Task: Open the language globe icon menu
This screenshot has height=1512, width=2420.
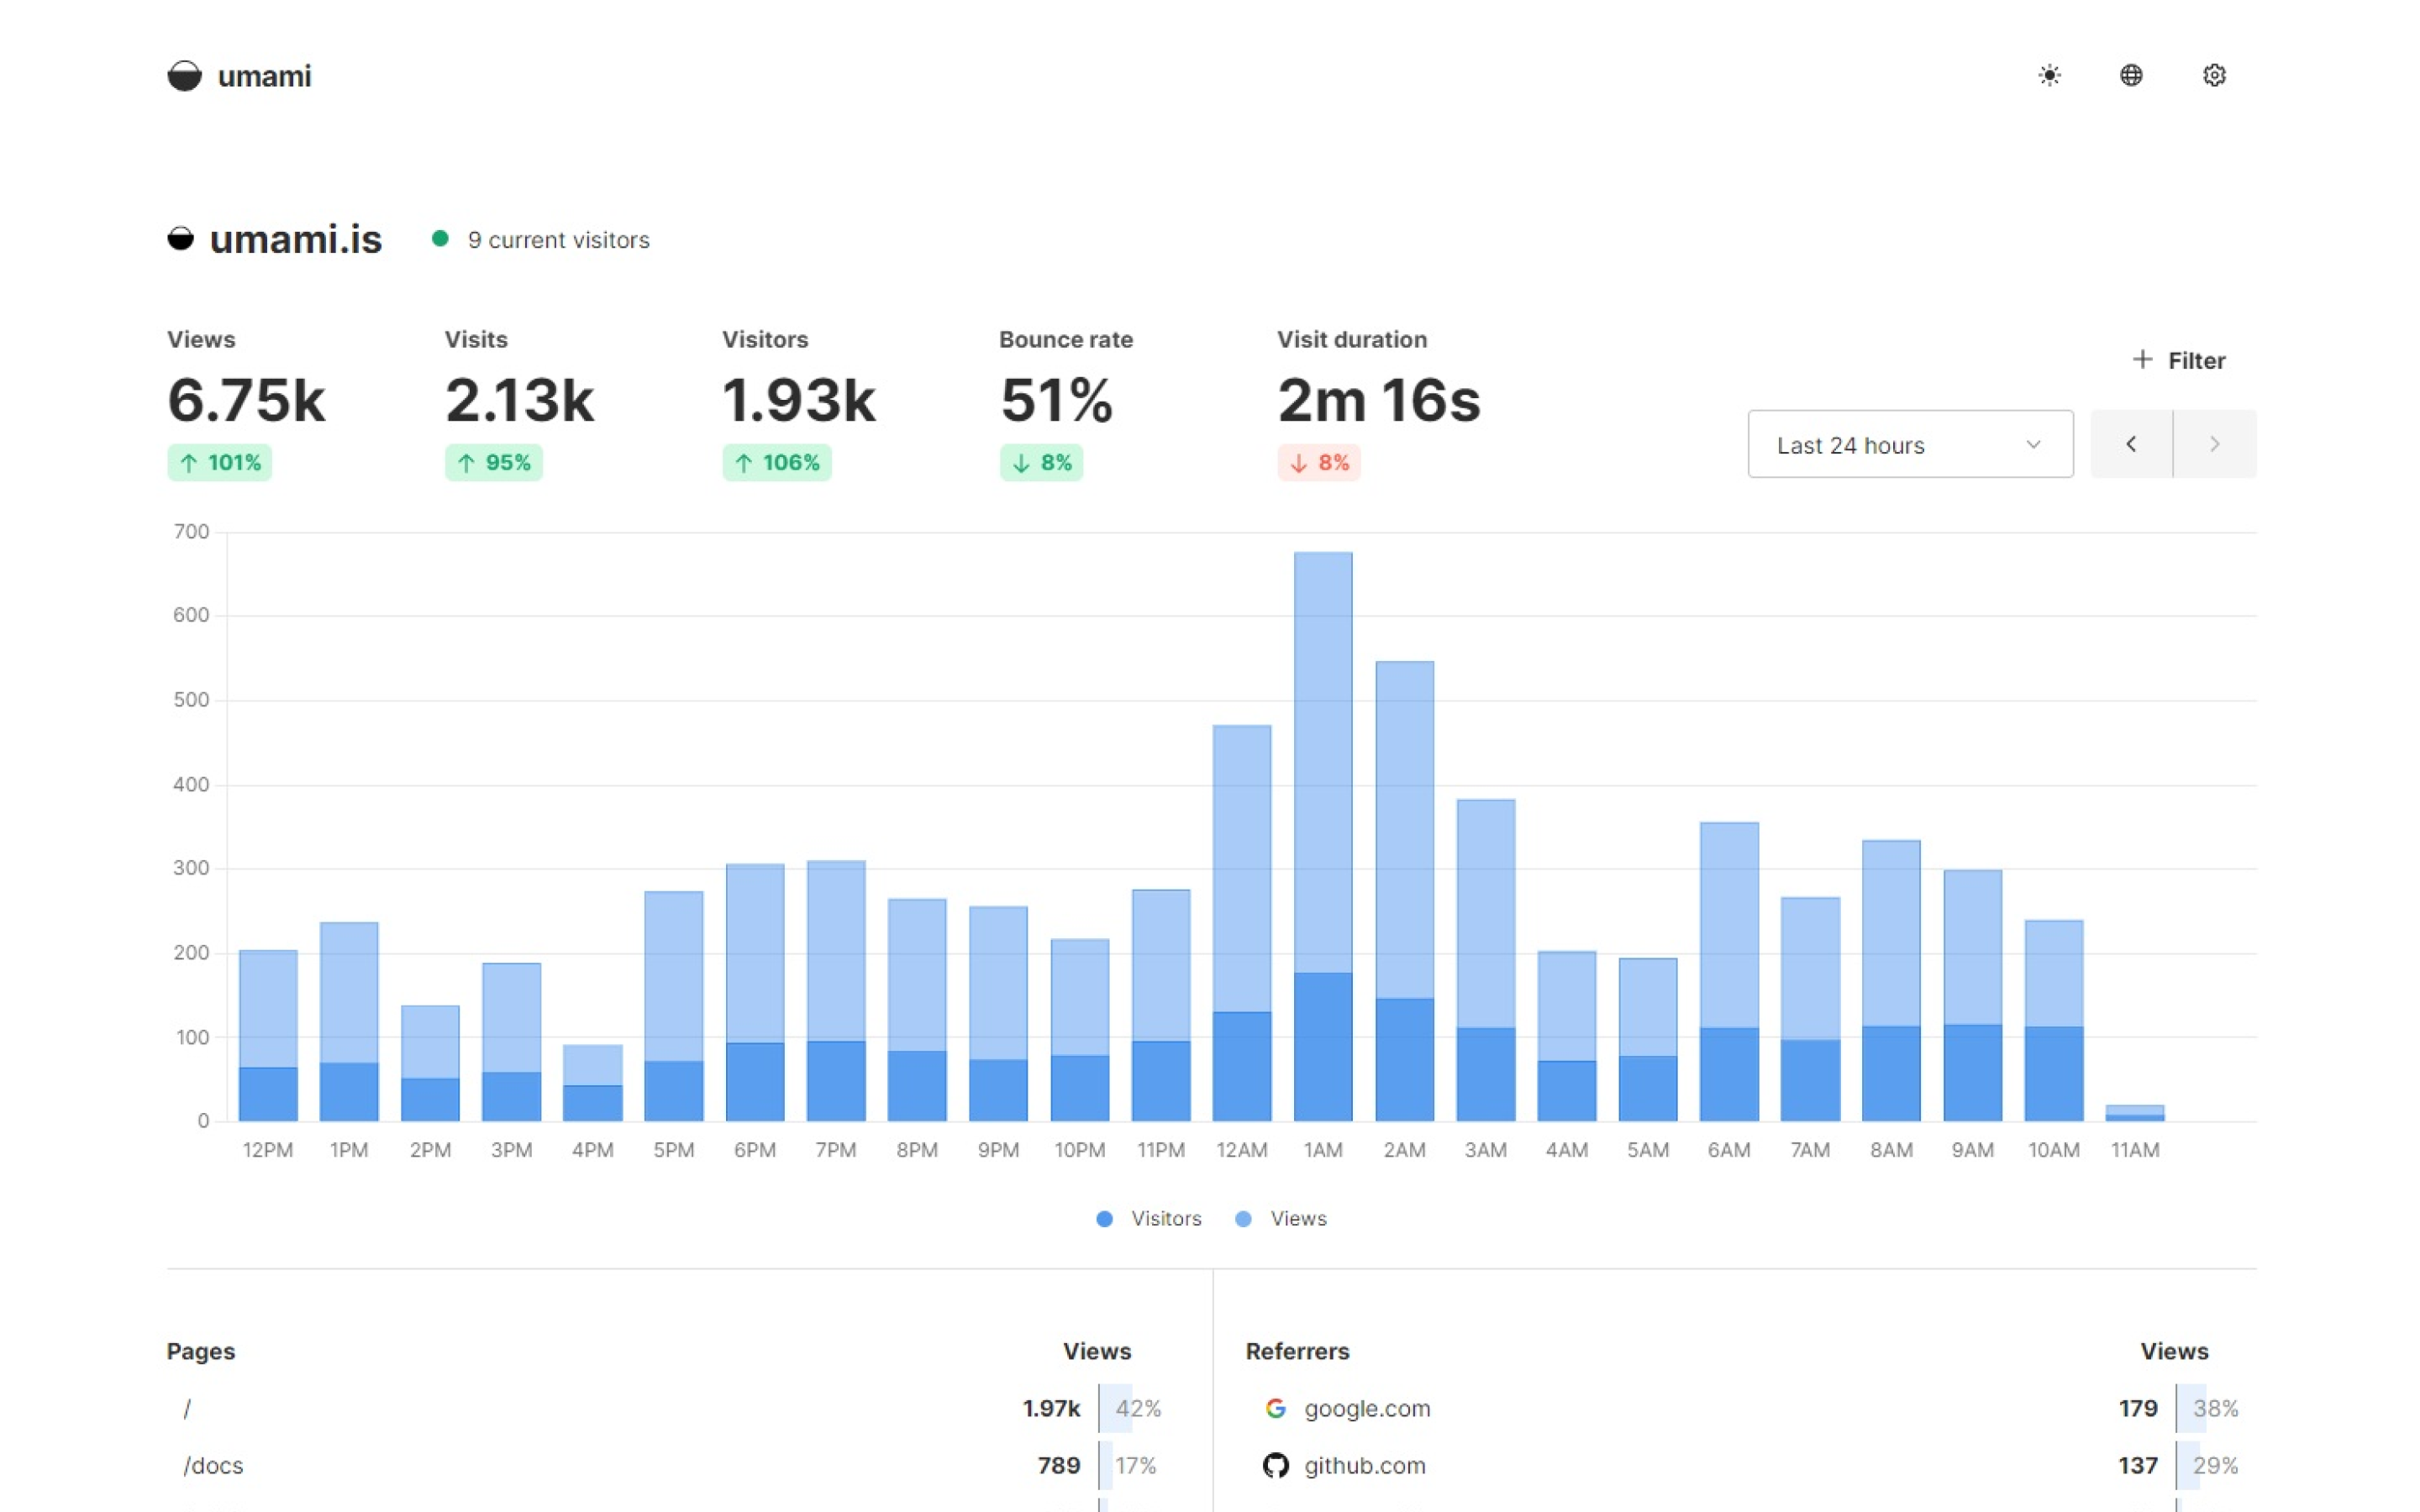Action: 2131,75
